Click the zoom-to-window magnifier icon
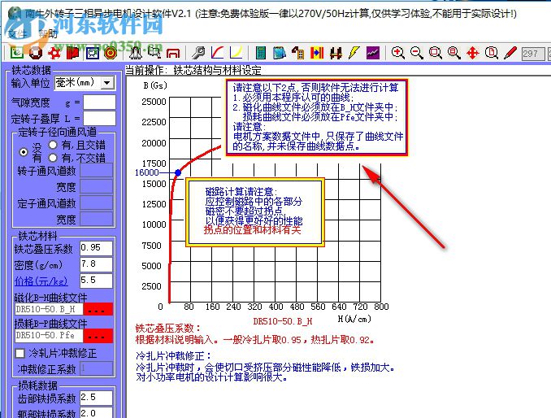This screenshot has height=418, width=551. (436, 53)
